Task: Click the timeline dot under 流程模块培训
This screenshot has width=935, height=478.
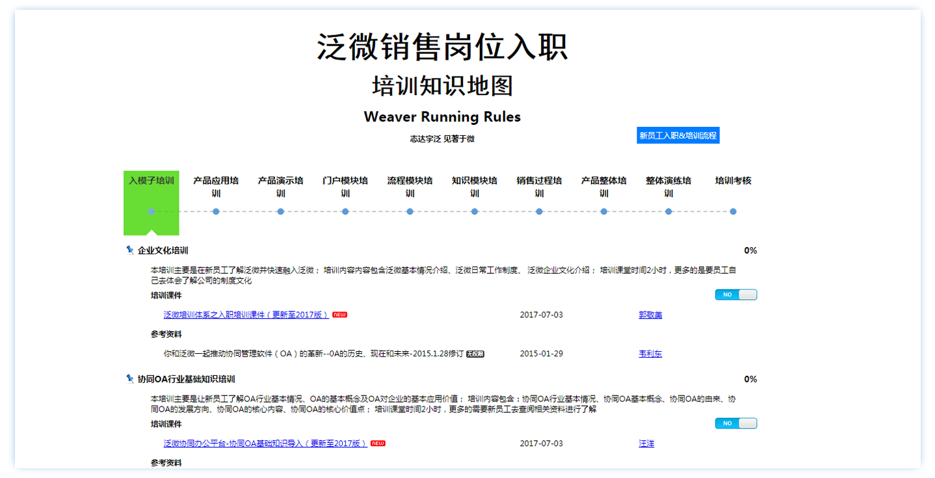Action: tap(410, 211)
